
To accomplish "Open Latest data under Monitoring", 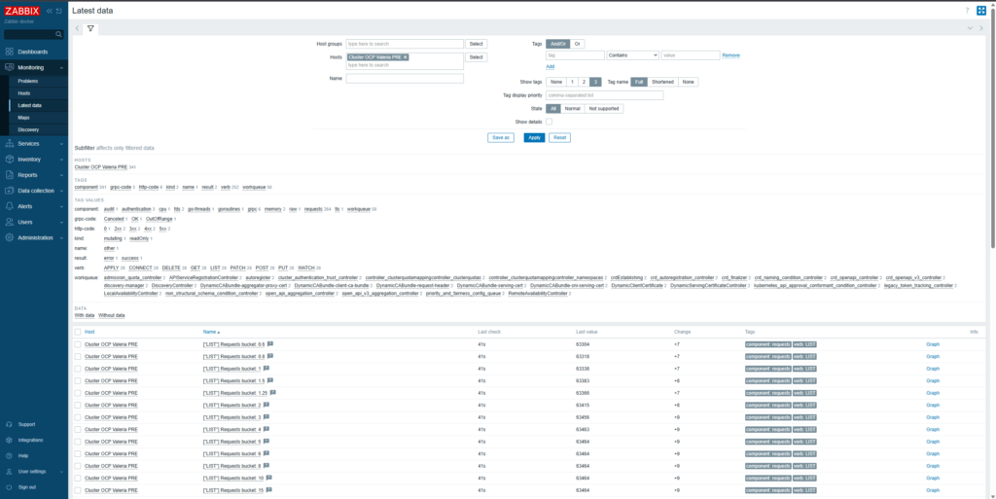I will (x=30, y=105).
